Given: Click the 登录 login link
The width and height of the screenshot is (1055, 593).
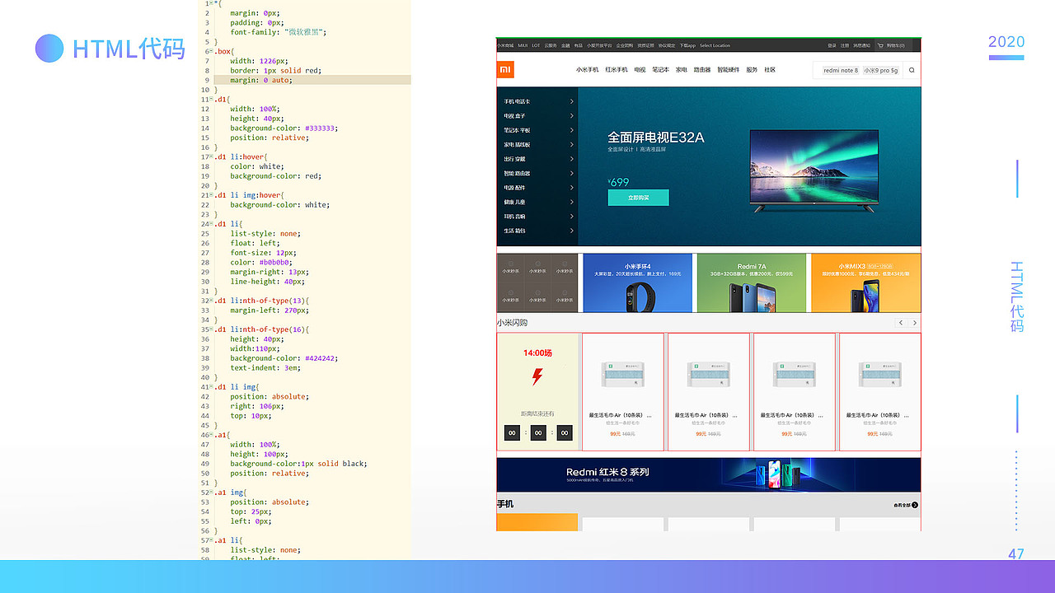Looking at the screenshot, I should point(832,45).
